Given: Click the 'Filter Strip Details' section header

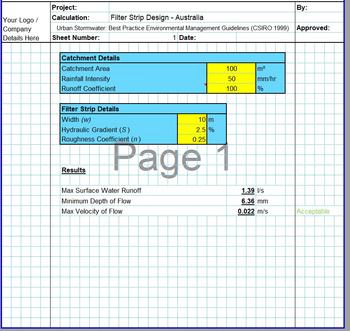Looking at the screenshot, I should [x=90, y=109].
